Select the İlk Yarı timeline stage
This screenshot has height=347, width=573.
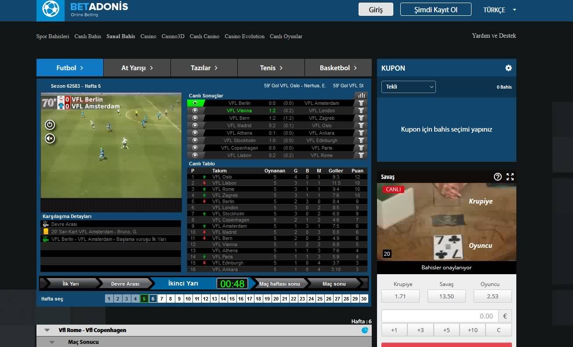(x=71, y=284)
